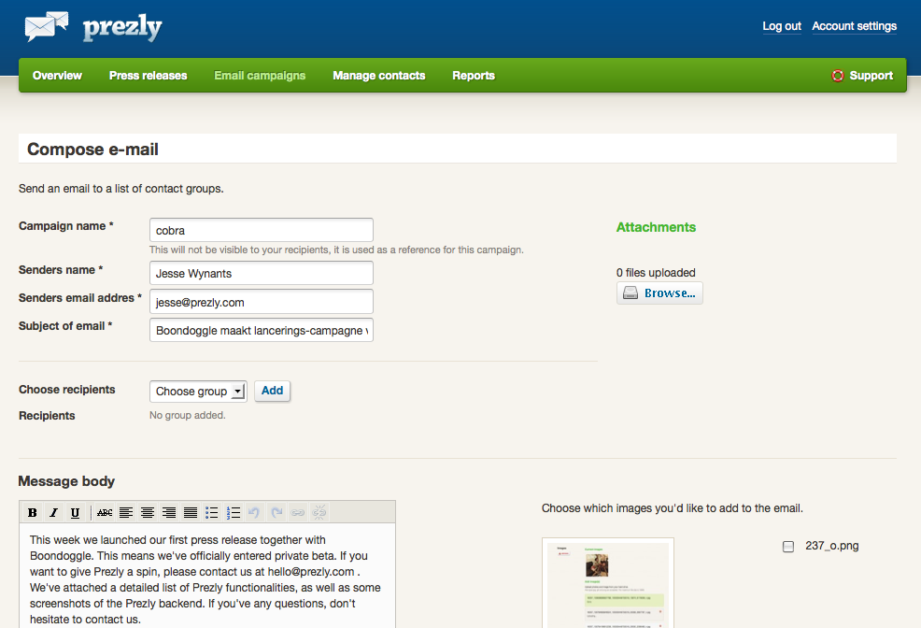Click the Message body heading
This screenshot has width=921, height=628.
click(66, 481)
